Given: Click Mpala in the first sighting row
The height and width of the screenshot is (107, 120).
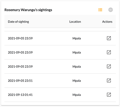Looking at the screenshot, I should click(77, 39).
